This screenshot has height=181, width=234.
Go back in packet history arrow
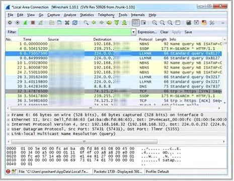click(94, 23)
